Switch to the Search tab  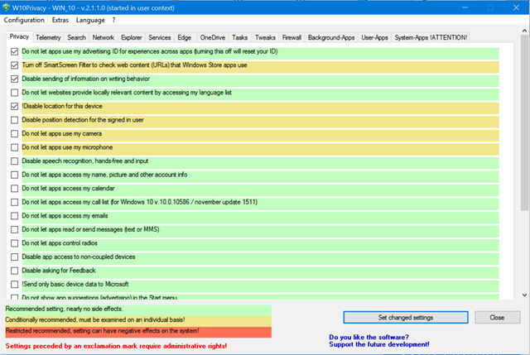point(76,37)
